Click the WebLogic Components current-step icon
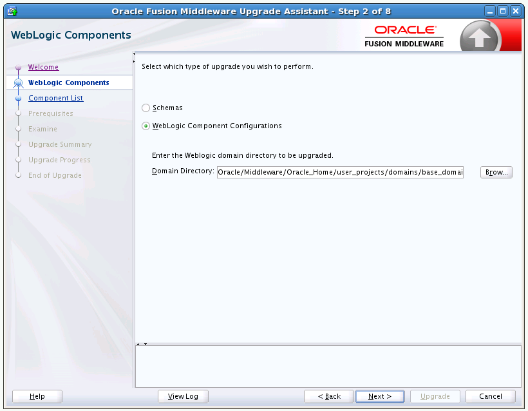The width and height of the screenshot is (528, 411). click(x=19, y=82)
